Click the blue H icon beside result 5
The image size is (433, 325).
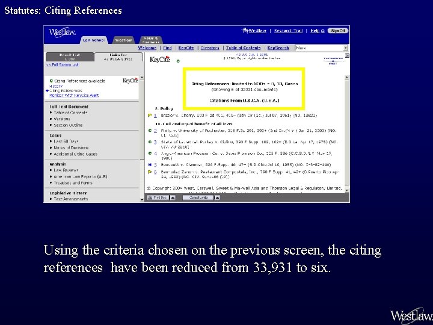click(x=150, y=165)
